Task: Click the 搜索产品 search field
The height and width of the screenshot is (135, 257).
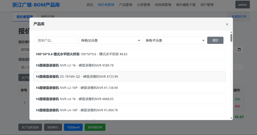Action: click(x=56, y=40)
